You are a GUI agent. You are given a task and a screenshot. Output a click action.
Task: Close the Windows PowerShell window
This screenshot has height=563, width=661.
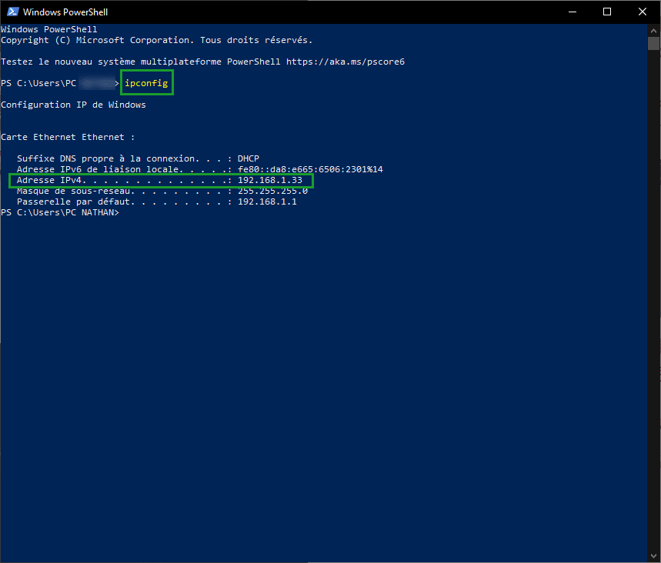click(x=642, y=12)
